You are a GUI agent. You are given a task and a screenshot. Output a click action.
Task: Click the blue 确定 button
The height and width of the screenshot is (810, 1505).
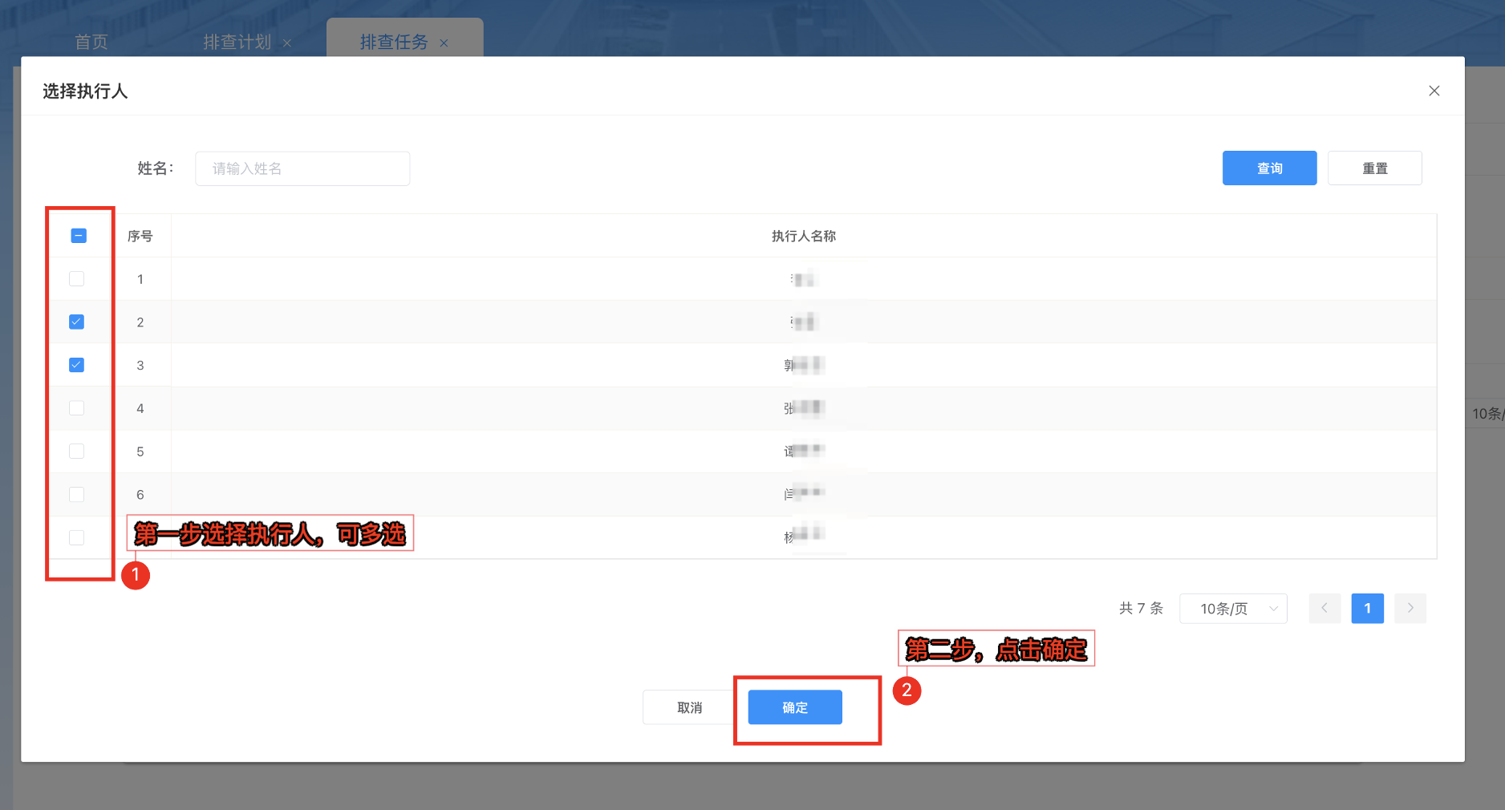[x=794, y=707]
